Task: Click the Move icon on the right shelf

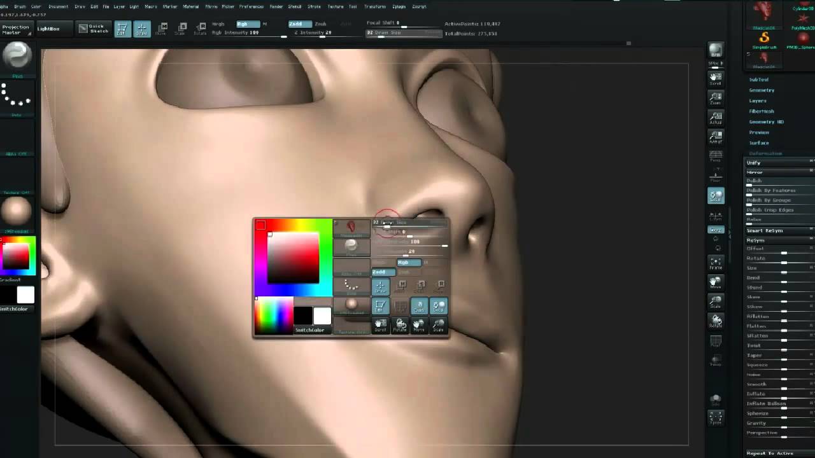Action: pyautogui.click(x=716, y=282)
